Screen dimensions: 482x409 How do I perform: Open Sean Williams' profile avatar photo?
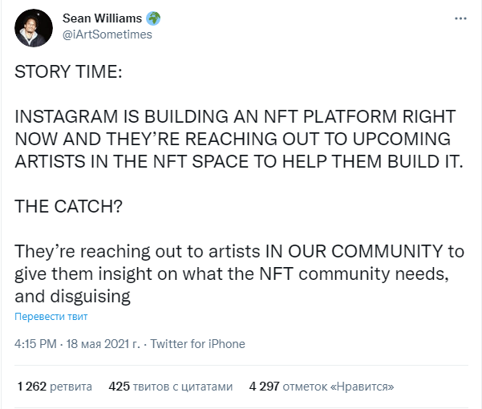[x=34, y=28]
